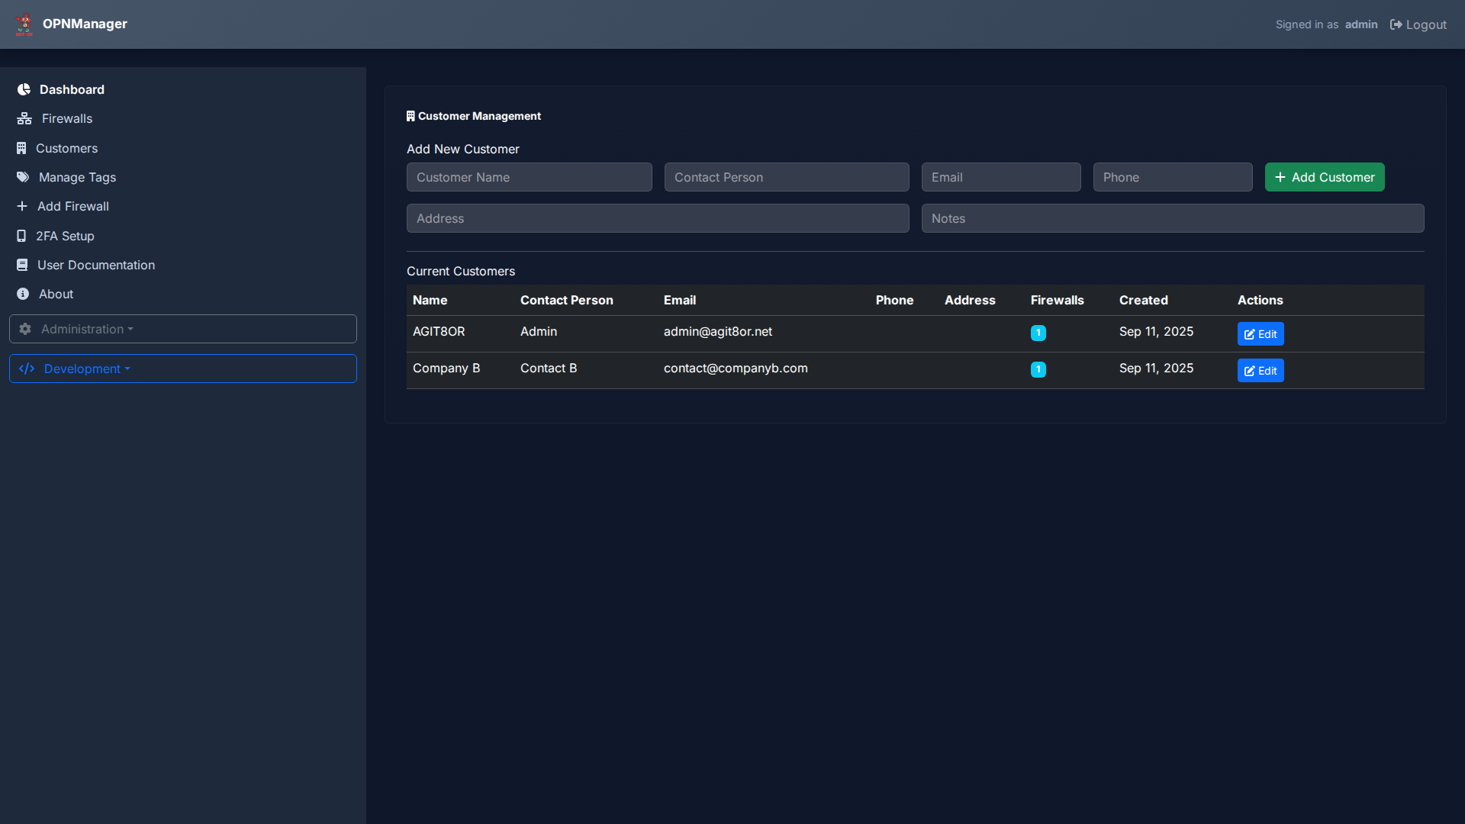Focus the Customer Name input field
The width and height of the screenshot is (1465, 824).
[529, 177]
